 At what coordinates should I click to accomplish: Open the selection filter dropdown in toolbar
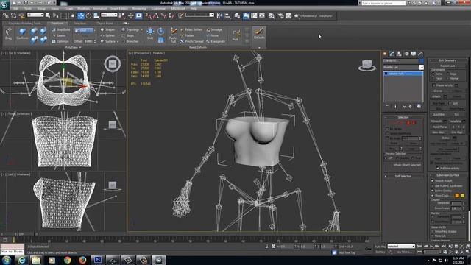click(35, 15)
